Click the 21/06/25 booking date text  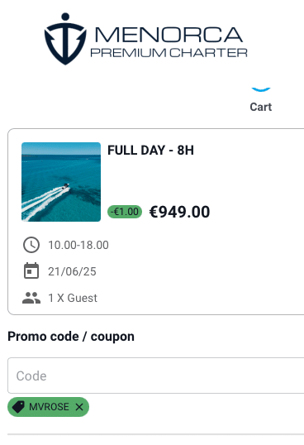(72, 271)
